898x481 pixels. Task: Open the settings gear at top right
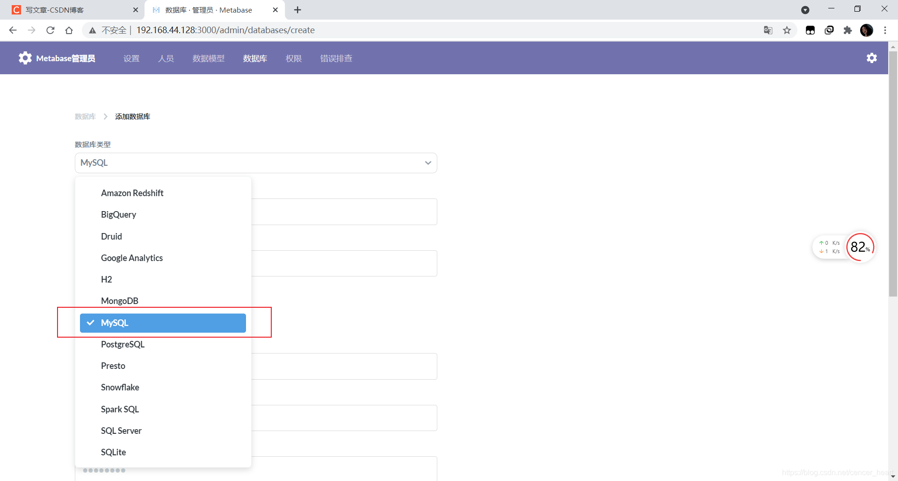coord(872,58)
